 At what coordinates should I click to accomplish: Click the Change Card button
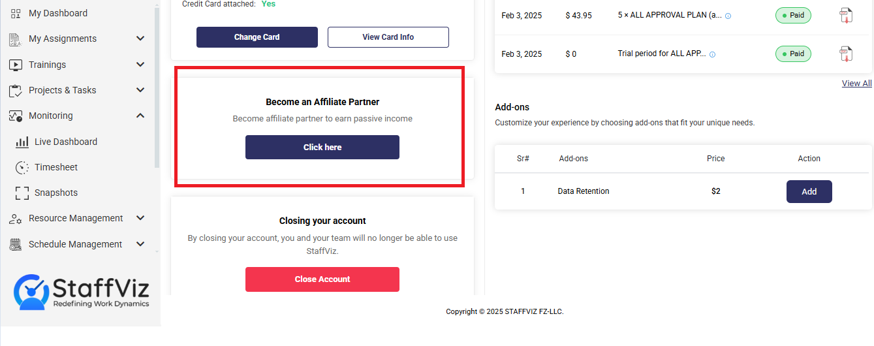coord(257,37)
